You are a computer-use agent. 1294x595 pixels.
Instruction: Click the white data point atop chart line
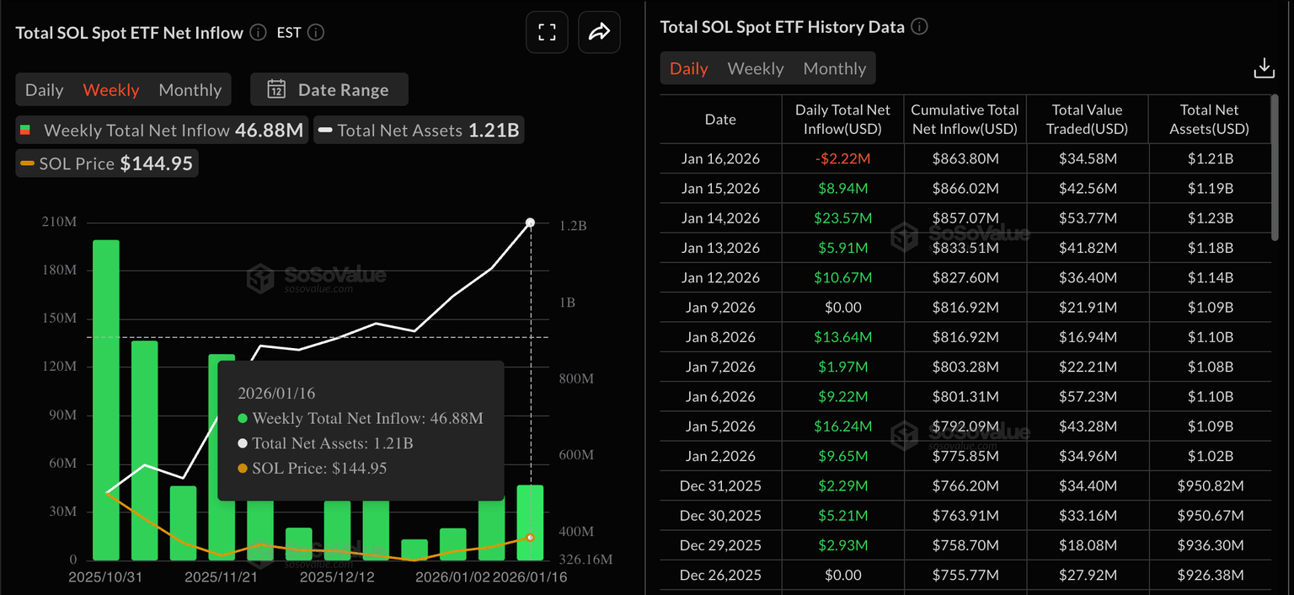(530, 222)
